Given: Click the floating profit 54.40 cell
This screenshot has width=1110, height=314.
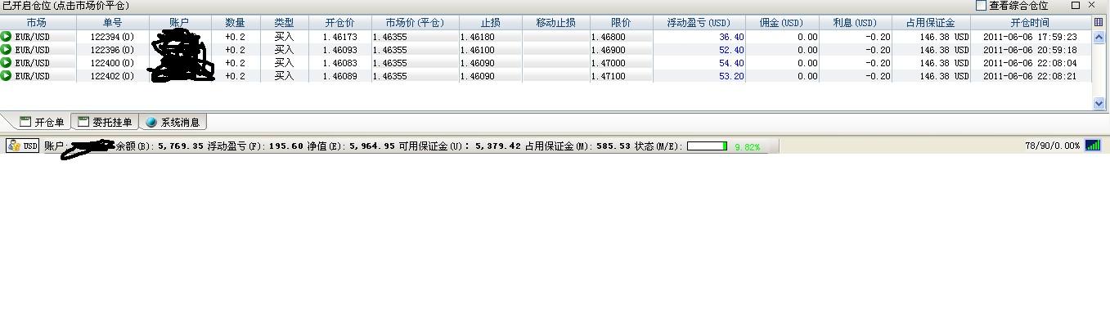Looking at the screenshot, I should 699,63.
